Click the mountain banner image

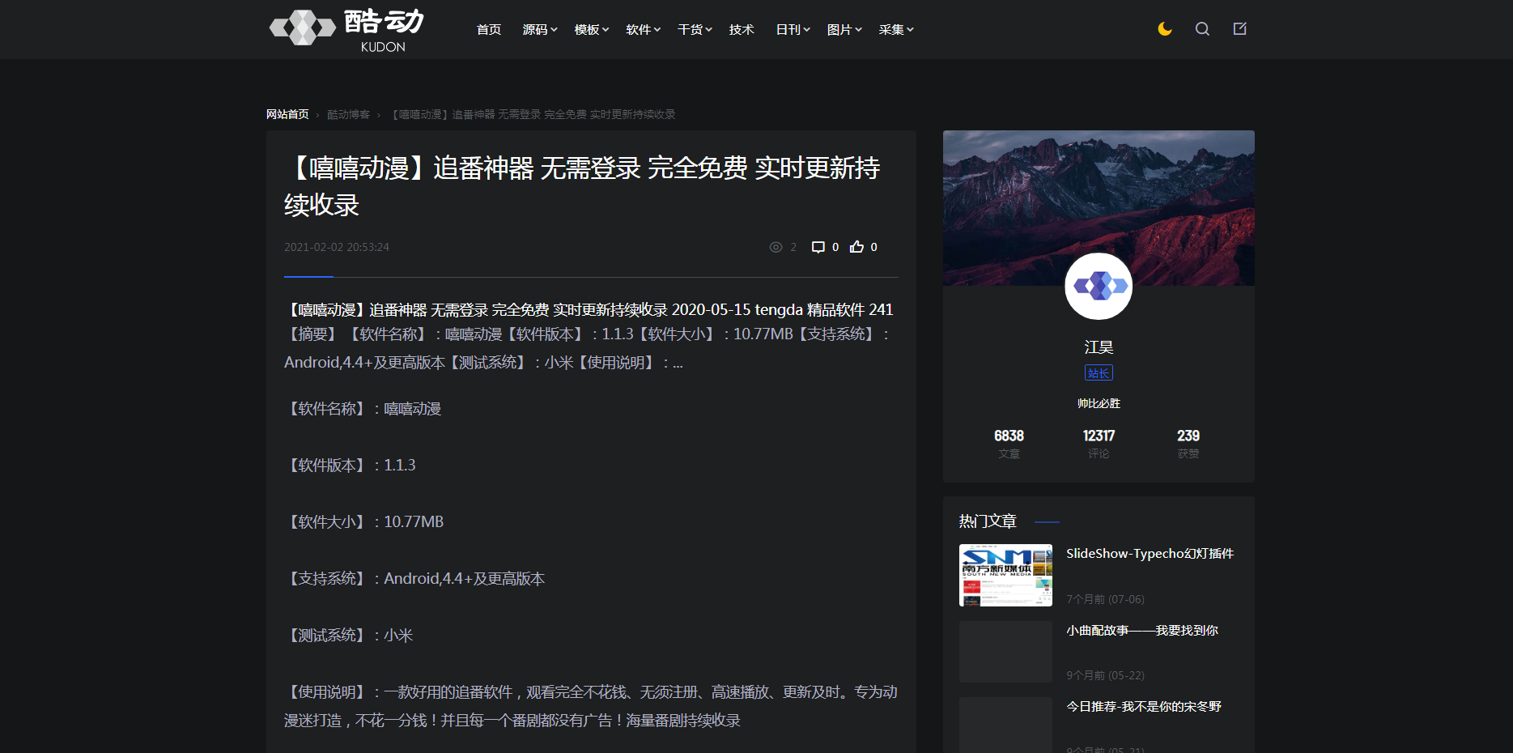click(x=1099, y=207)
